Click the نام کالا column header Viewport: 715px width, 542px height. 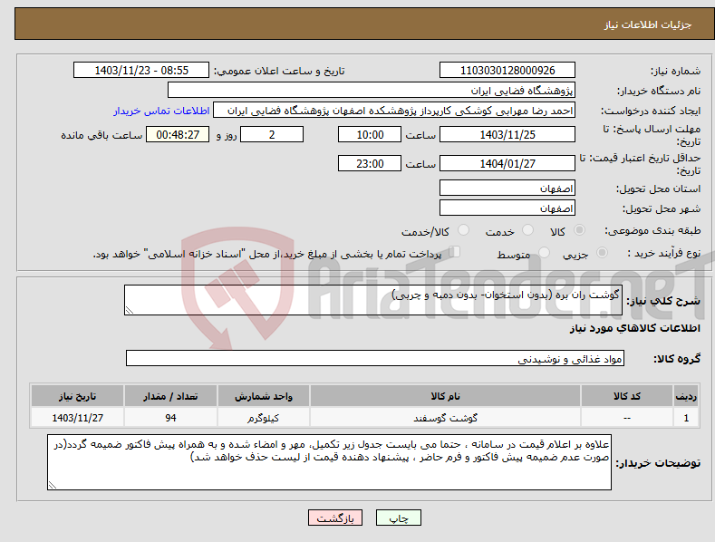tap(445, 396)
